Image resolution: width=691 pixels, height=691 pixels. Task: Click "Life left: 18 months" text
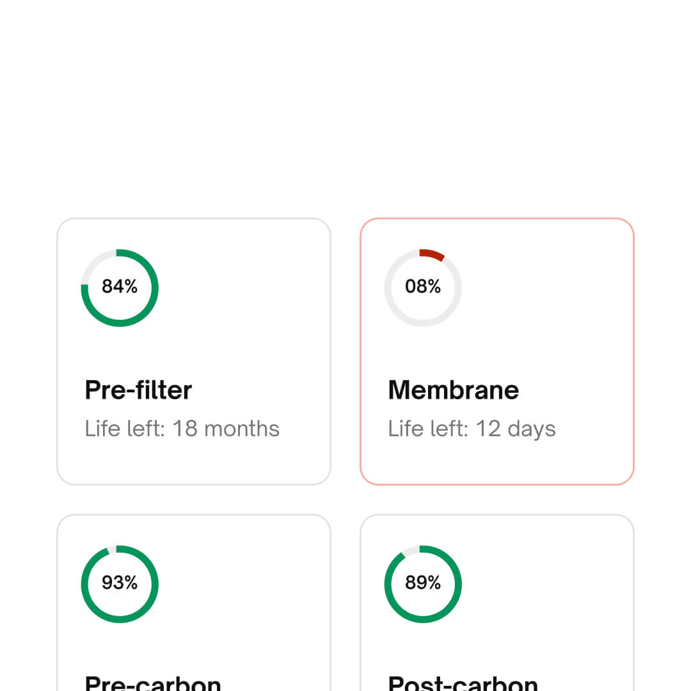click(182, 429)
